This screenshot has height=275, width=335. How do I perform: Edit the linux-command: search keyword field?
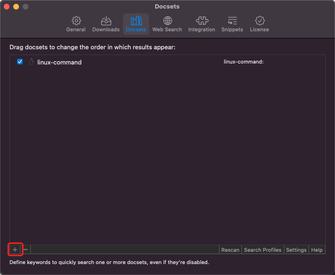[x=244, y=62]
